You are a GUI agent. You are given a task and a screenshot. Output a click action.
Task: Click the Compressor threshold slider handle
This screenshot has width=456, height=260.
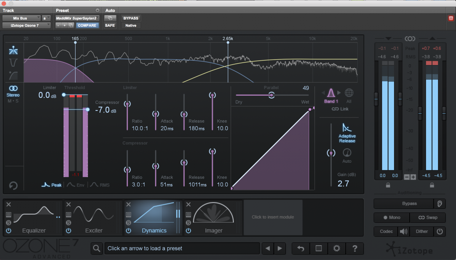[88, 109]
